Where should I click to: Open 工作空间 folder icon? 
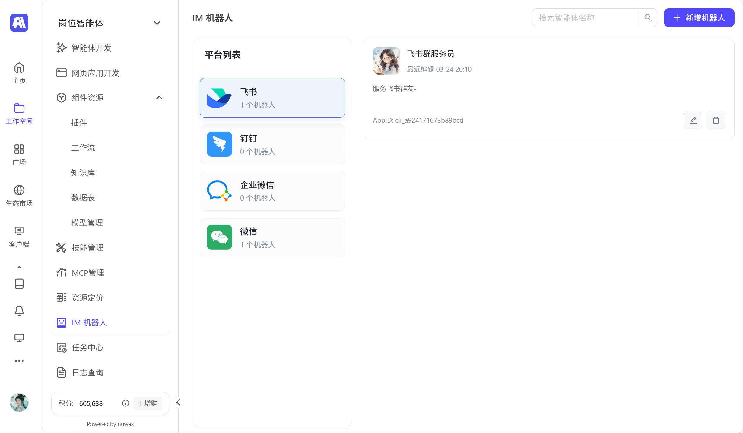click(19, 108)
